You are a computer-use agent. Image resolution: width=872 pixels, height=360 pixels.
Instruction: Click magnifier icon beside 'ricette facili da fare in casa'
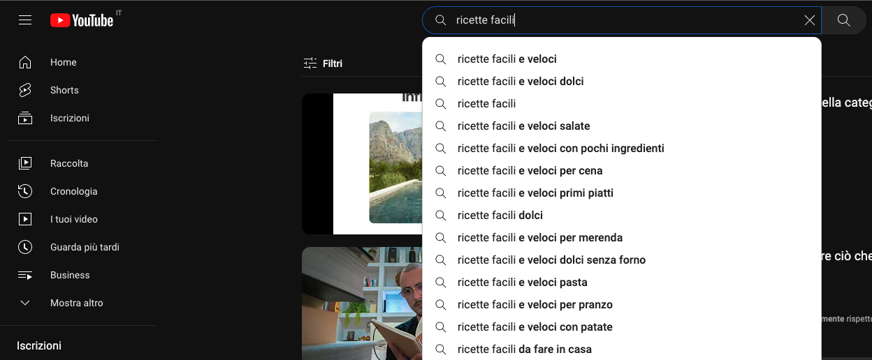click(x=441, y=350)
